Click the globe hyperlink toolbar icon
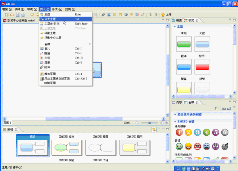The image size is (238, 171). [126, 15]
